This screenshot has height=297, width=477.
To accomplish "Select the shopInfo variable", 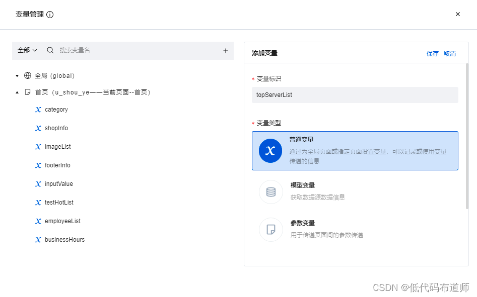I will (x=56, y=128).
